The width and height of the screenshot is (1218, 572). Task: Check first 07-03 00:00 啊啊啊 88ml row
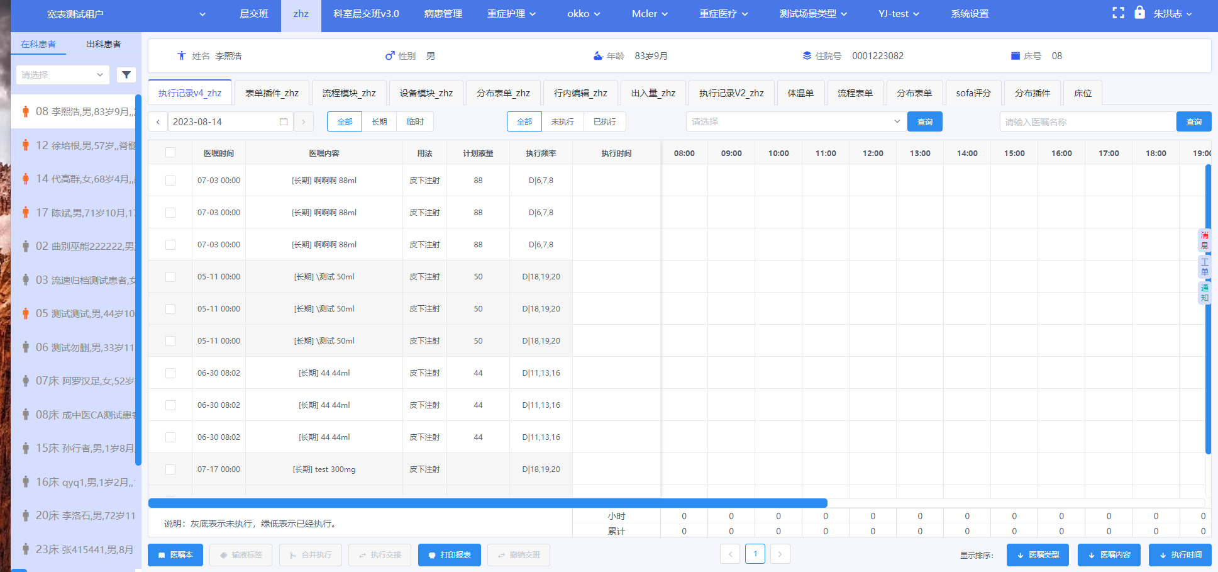(x=170, y=181)
